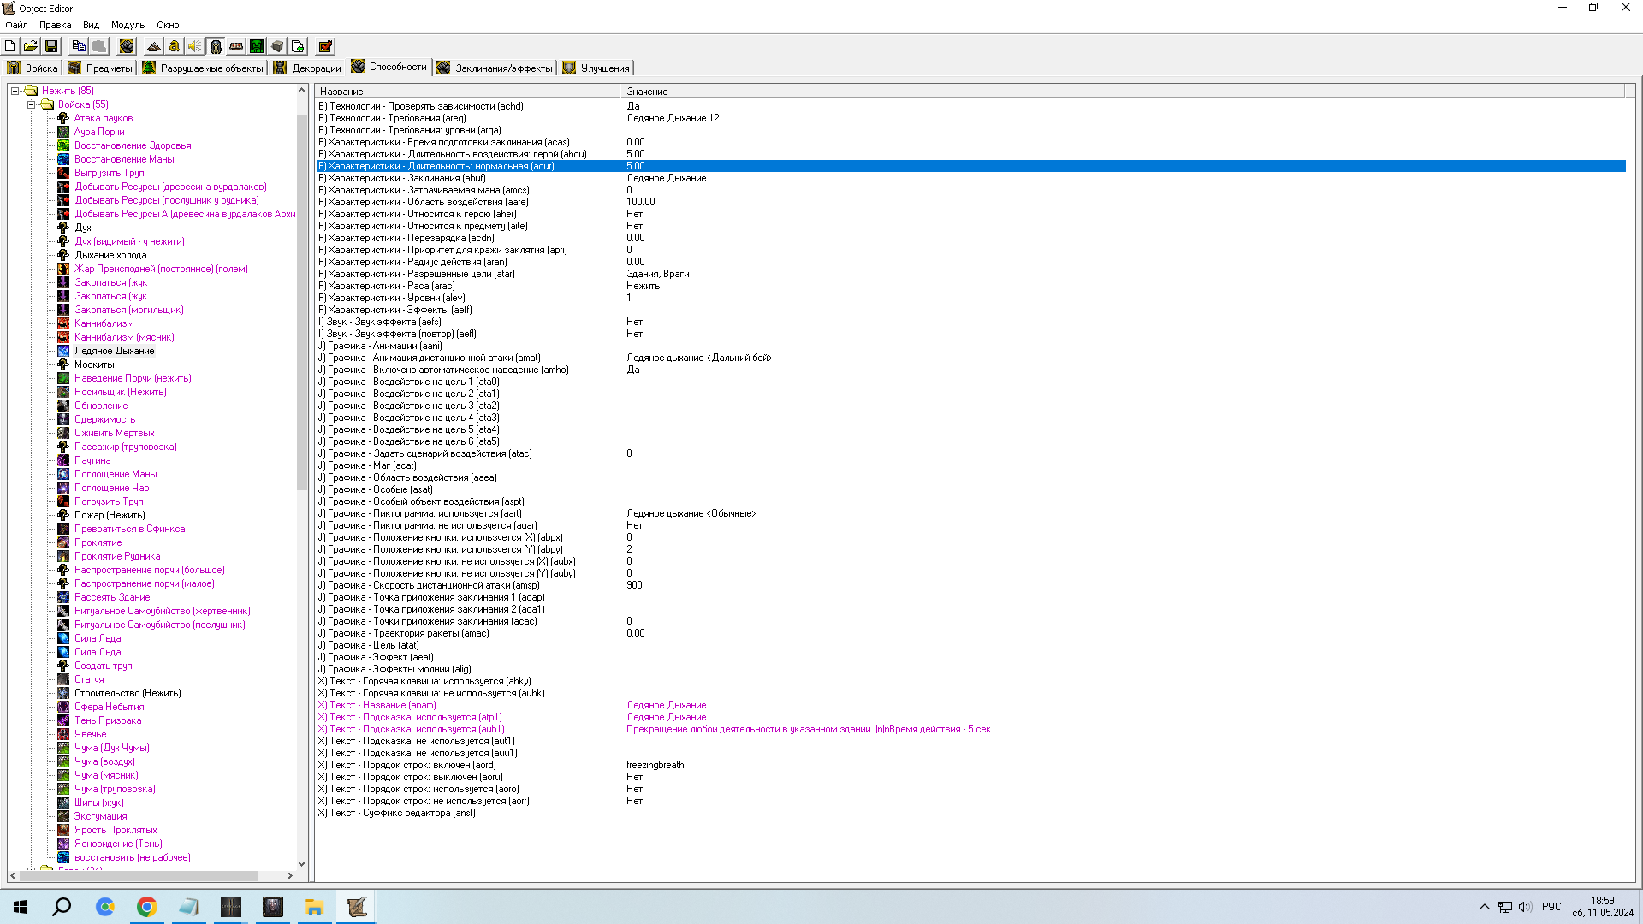Open the AI Editor green face icon
This screenshot has height=924, width=1643.
click(257, 46)
